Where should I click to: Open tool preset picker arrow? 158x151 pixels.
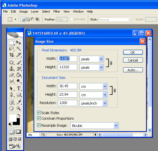[x=15, y=19]
